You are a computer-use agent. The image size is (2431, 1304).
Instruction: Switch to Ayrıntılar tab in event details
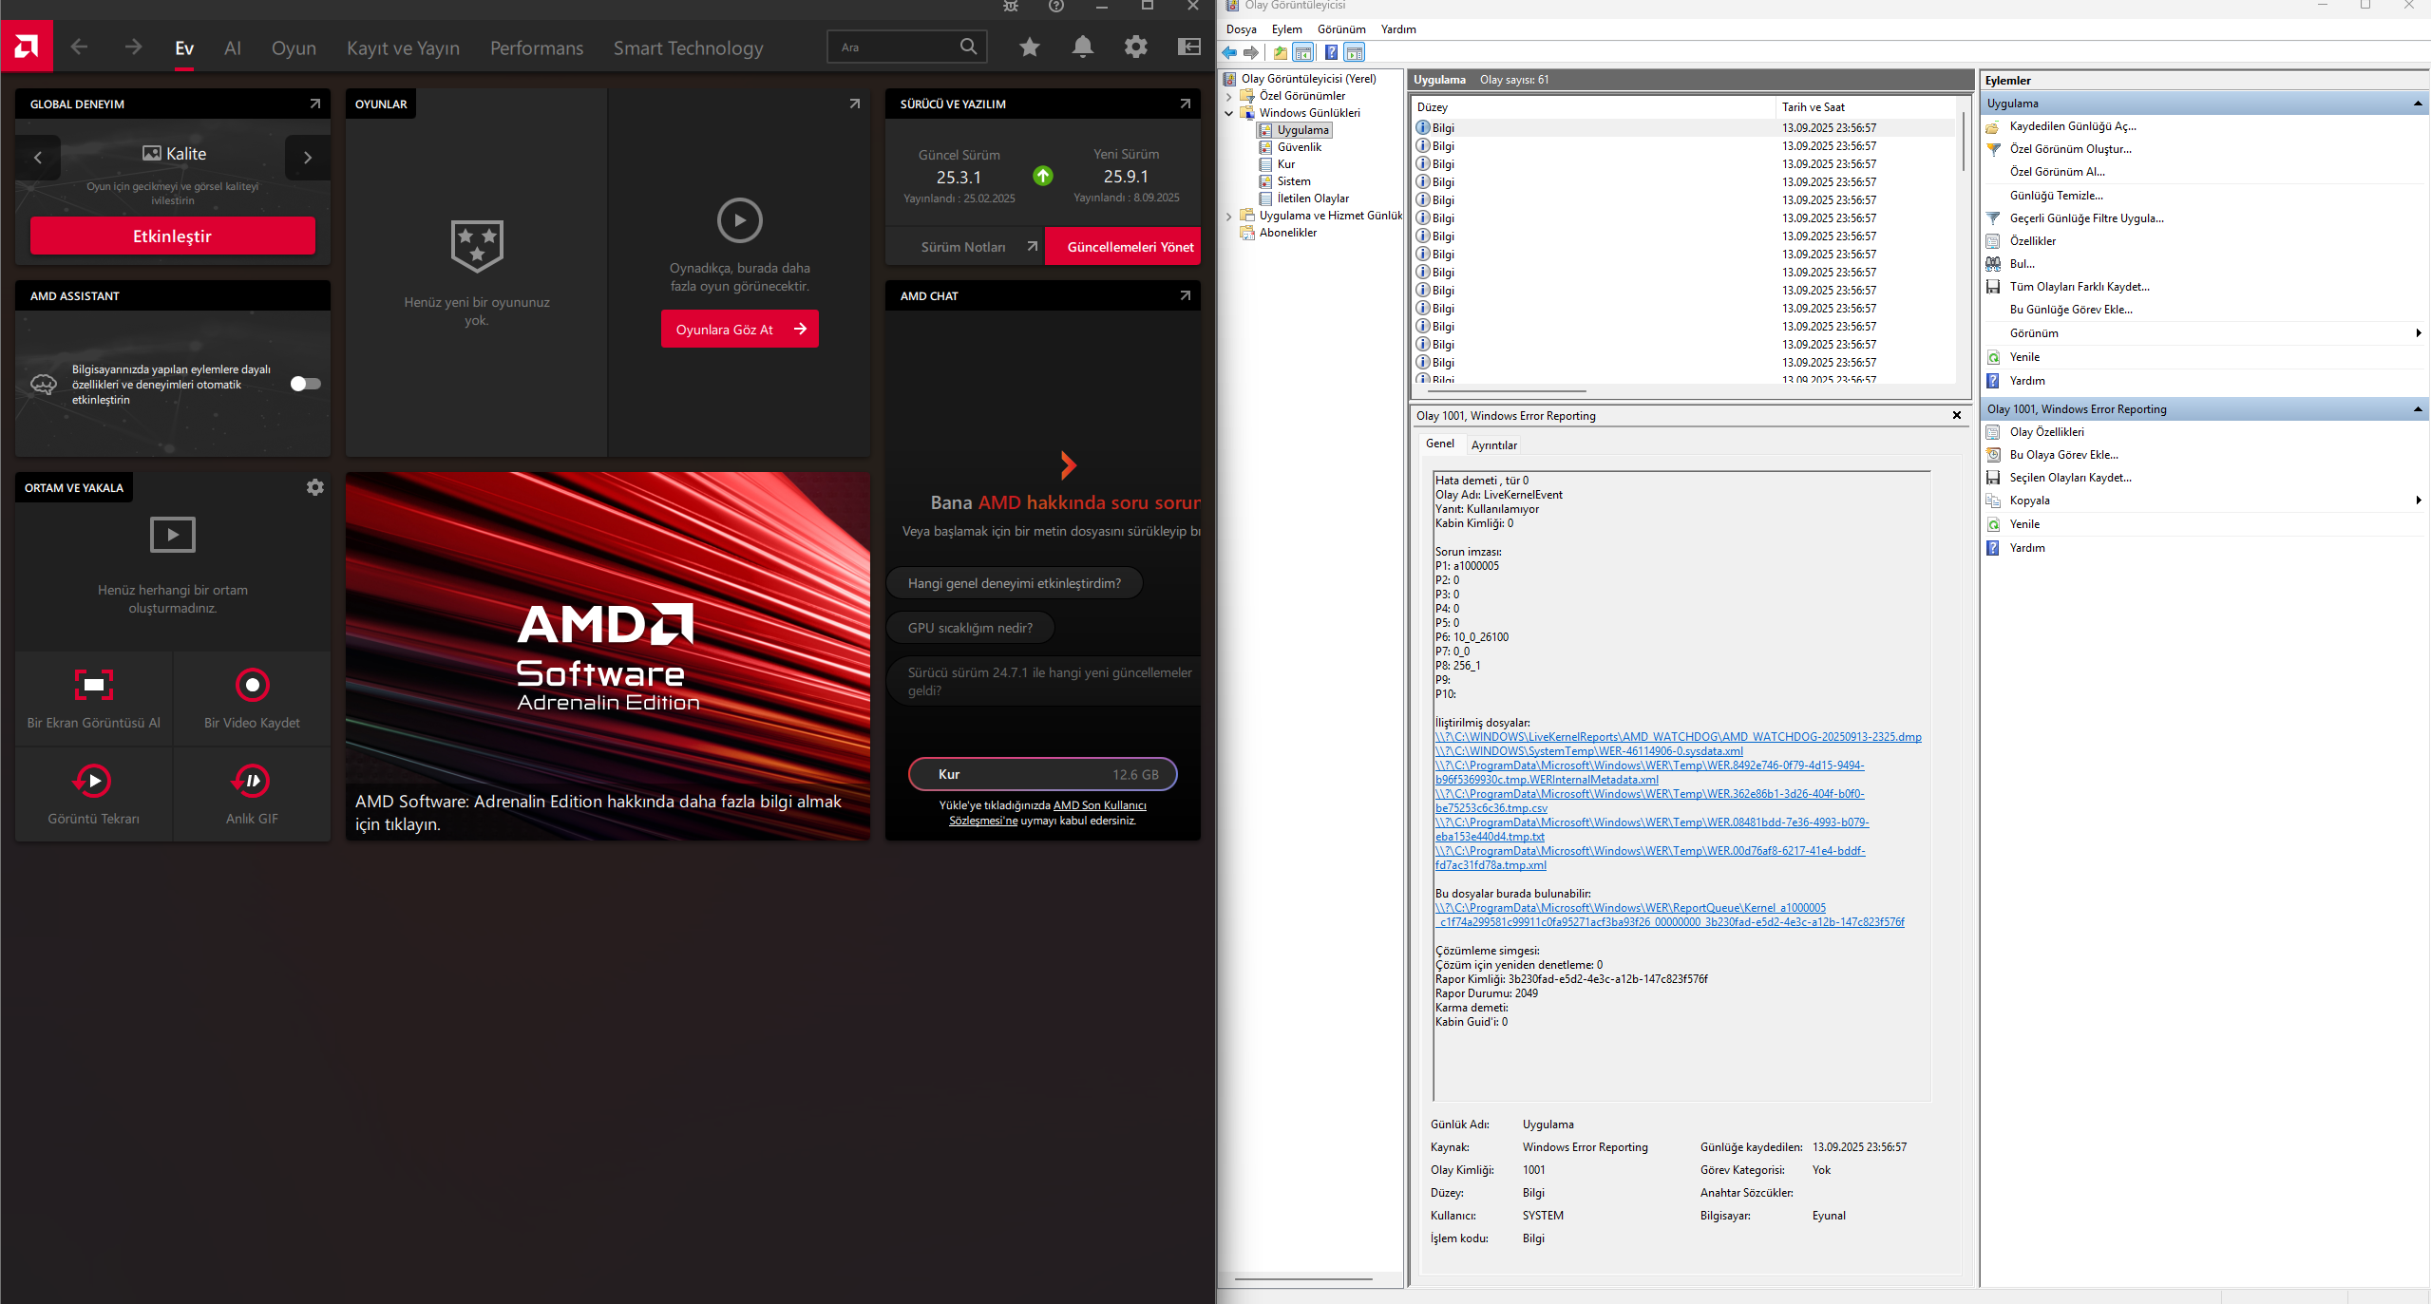click(x=1493, y=444)
